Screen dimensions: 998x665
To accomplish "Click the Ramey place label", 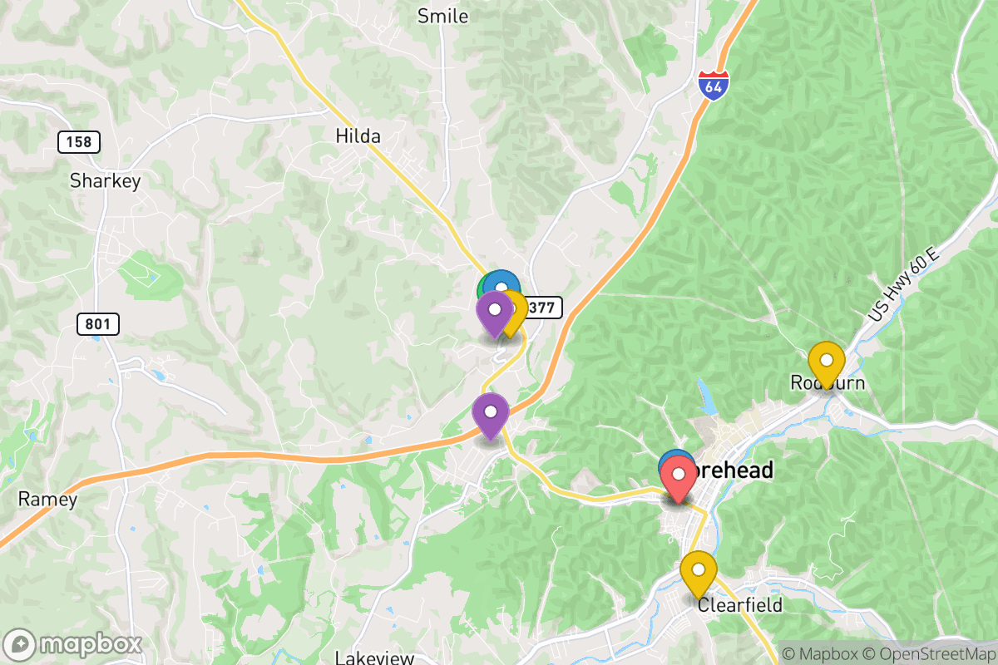I will [48, 500].
